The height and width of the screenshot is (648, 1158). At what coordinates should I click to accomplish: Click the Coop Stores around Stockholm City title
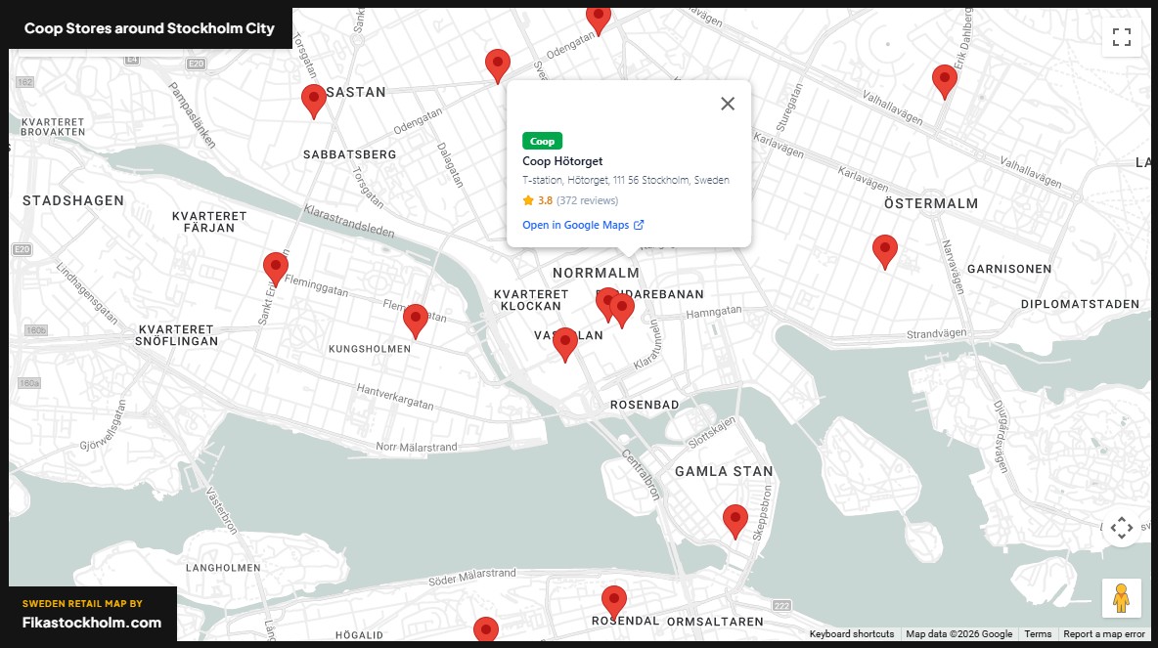click(150, 28)
